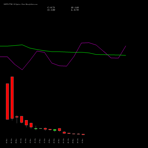The height and width of the screenshot is (148, 148).
Task: Click the high value H: 1.05
Action: [x=75, y=8]
